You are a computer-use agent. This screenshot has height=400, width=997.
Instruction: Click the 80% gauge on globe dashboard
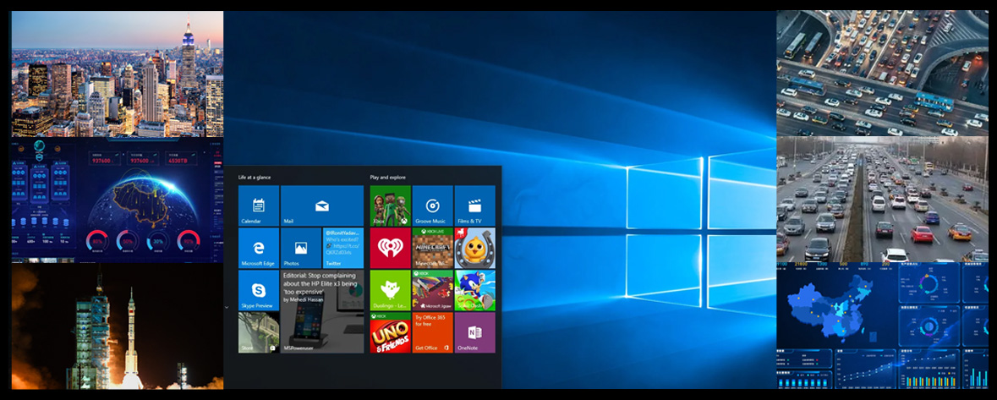(x=97, y=241)
